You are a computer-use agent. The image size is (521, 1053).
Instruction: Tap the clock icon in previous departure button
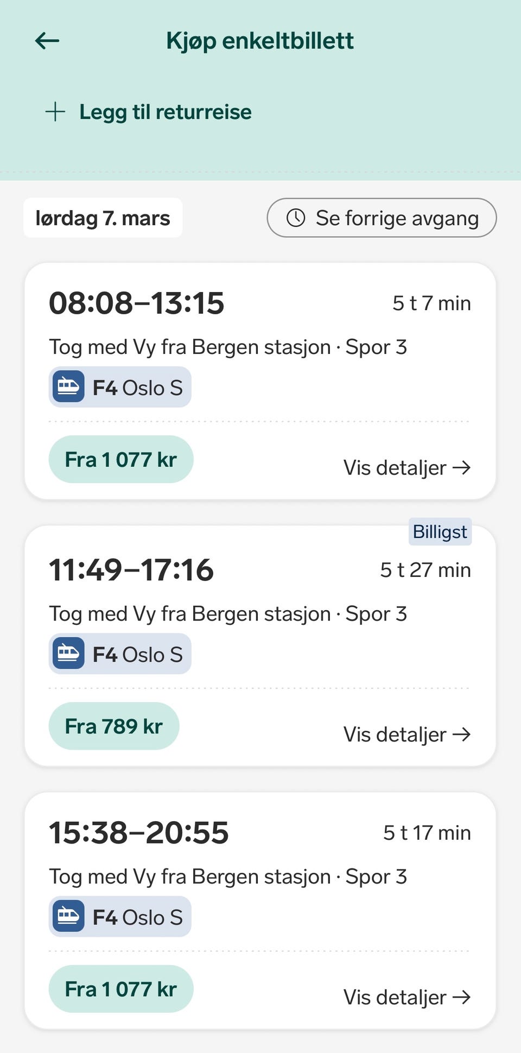pyautogui.click(x=296, y=218)
